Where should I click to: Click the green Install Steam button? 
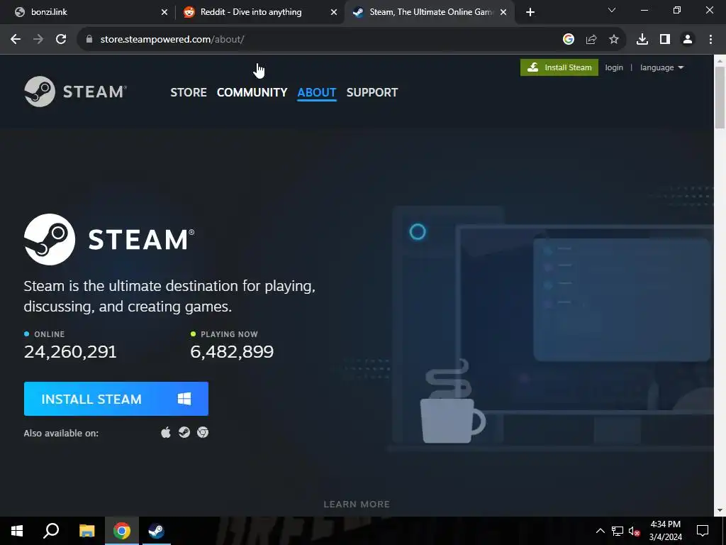point(559,67)
